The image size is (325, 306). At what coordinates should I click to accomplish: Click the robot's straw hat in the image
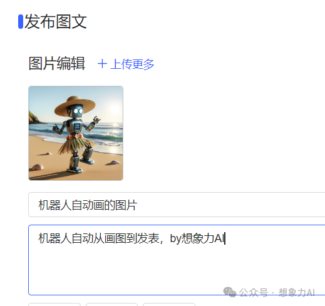(x=75, y=105)
